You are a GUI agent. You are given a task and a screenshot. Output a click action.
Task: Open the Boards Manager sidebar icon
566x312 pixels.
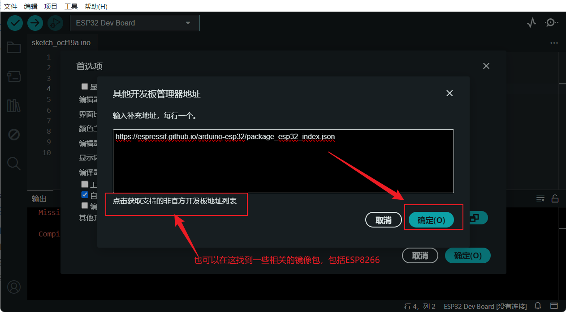[14, 76]
